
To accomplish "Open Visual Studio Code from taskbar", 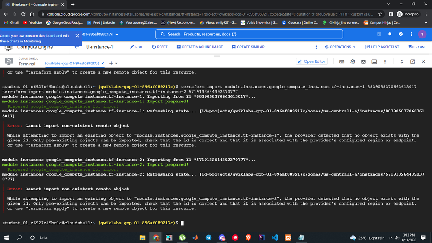I will pos(275,237).
